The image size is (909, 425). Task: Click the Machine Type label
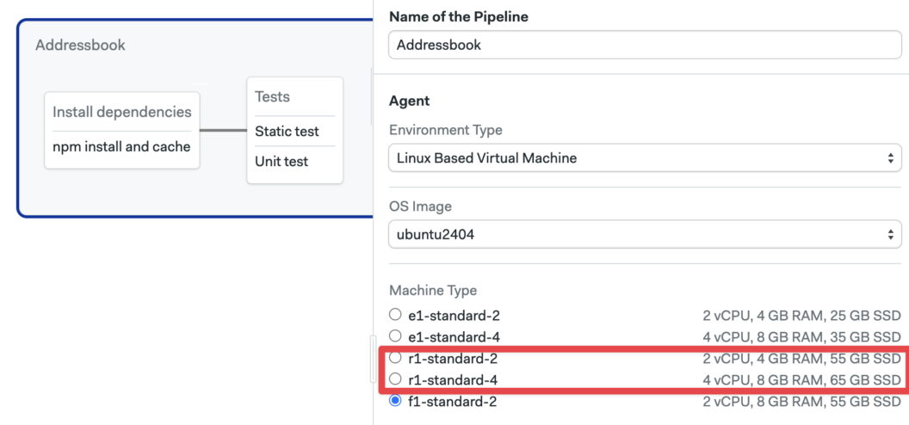coord(433,291)
